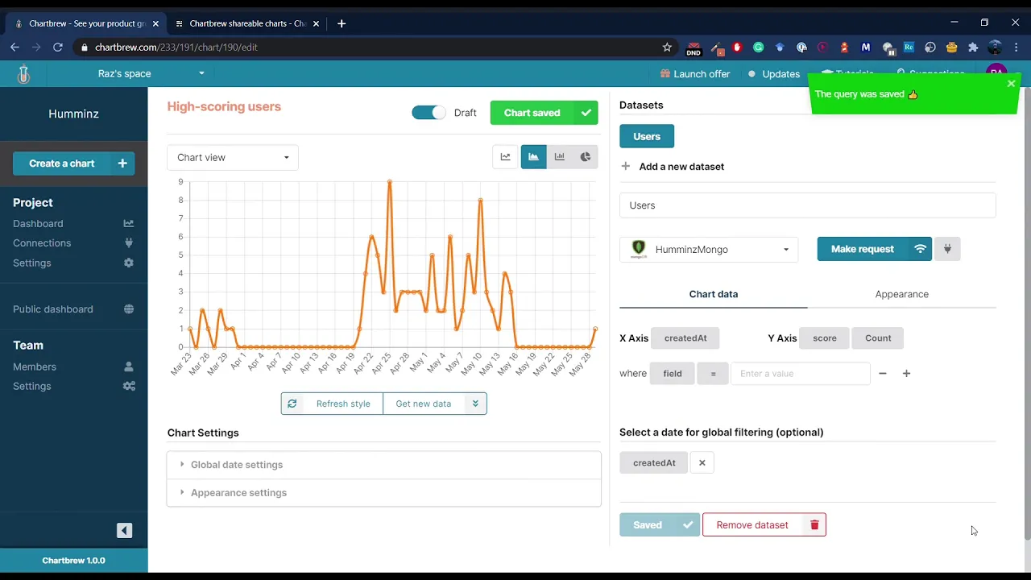Reload the page in the browser
This screenshot has width=1031, height=580.
58,48
